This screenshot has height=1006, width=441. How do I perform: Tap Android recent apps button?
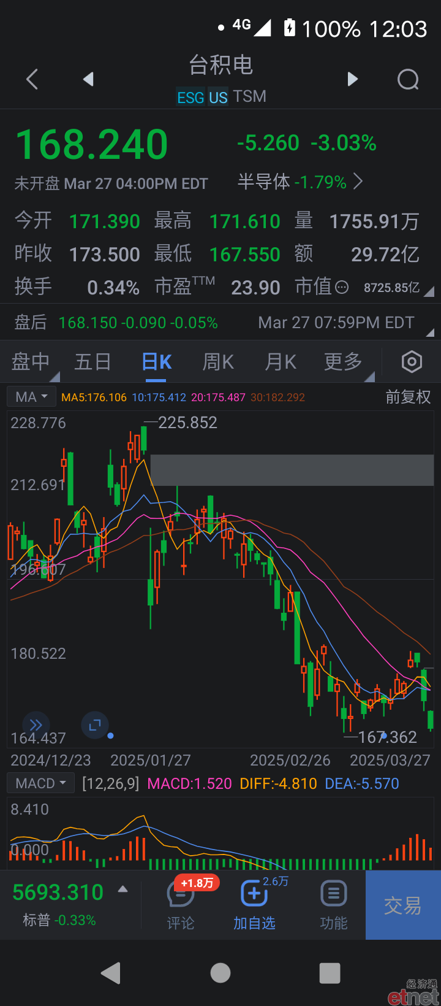tap(330, 973)
